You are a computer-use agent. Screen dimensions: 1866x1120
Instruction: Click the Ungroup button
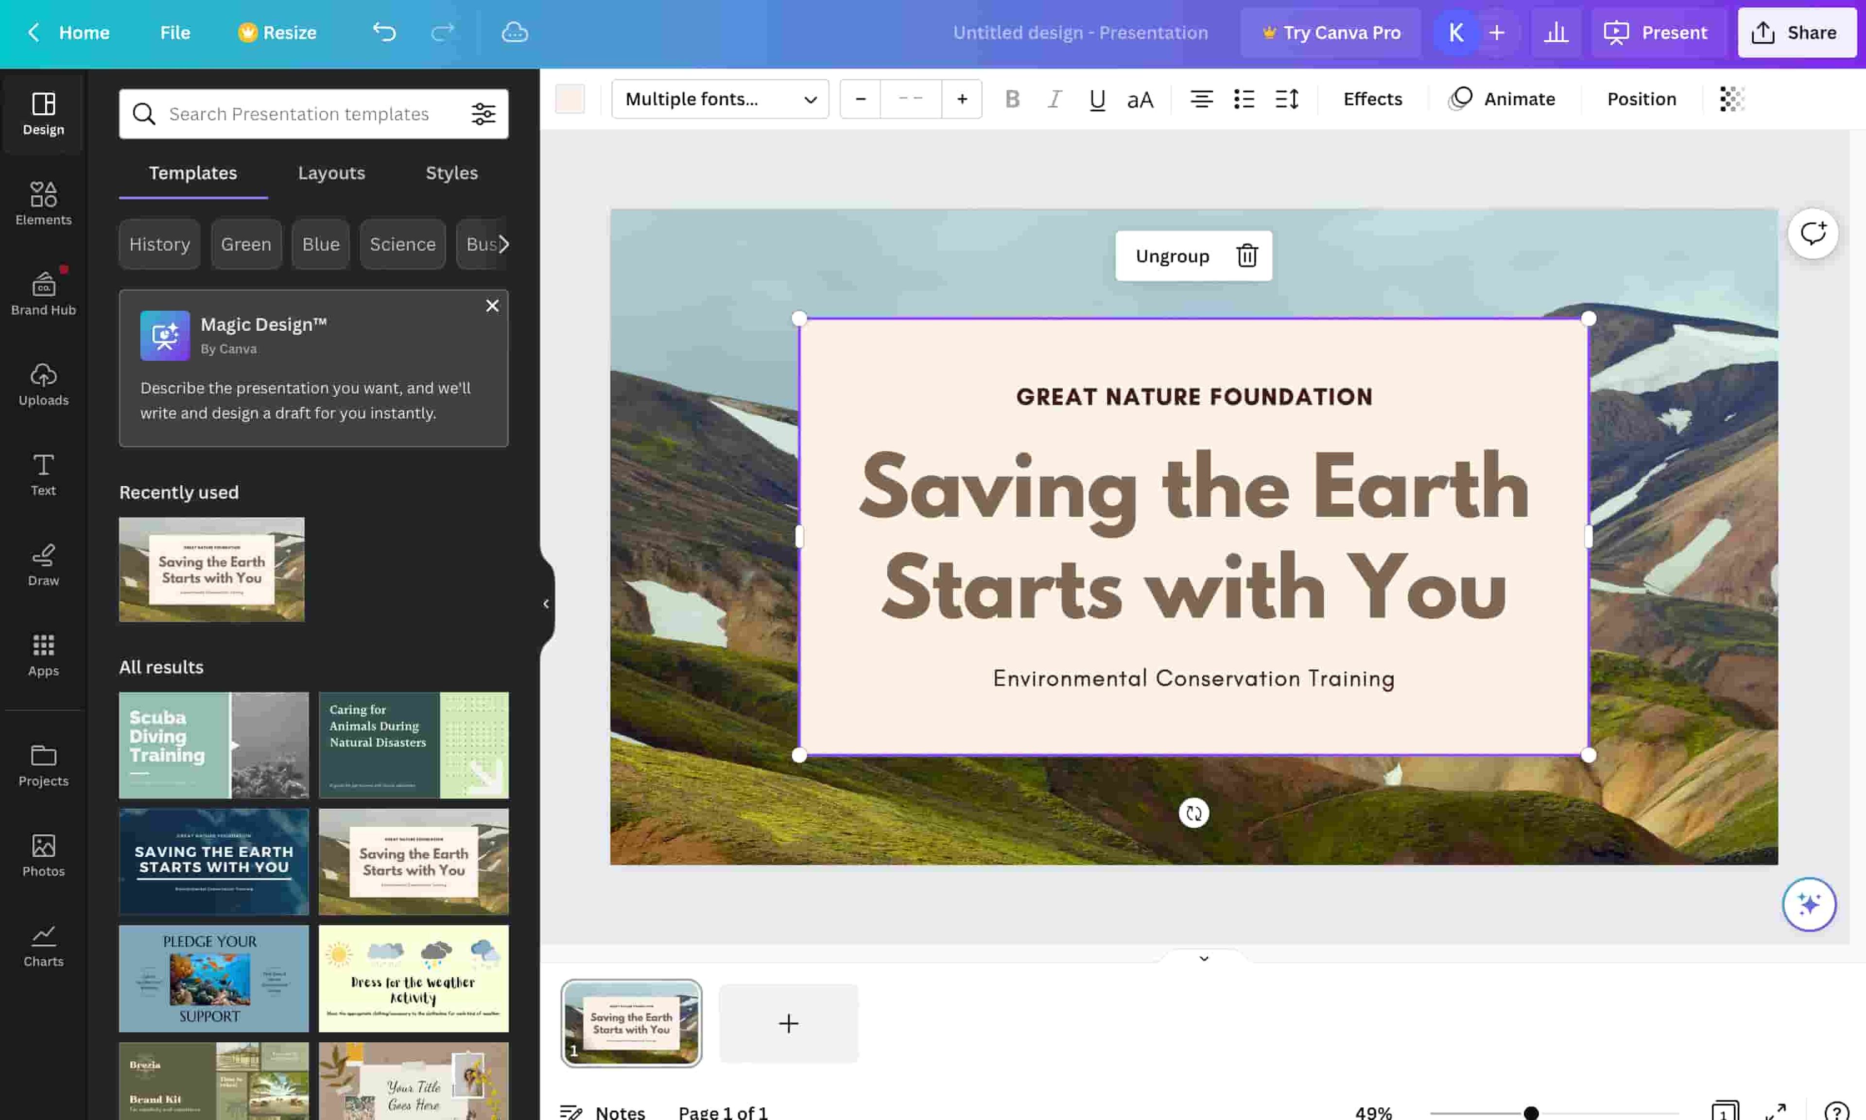(x=1172, y=256)
